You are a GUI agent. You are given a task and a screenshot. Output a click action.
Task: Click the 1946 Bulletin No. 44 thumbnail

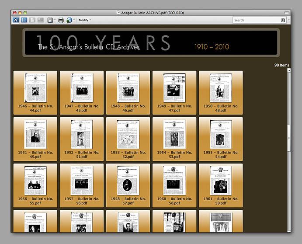click(x=35, y=88)
